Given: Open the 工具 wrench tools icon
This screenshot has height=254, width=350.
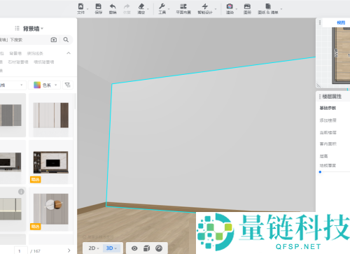Looking at the screenshot, I should pyautogui.click(x=162, y=8).
